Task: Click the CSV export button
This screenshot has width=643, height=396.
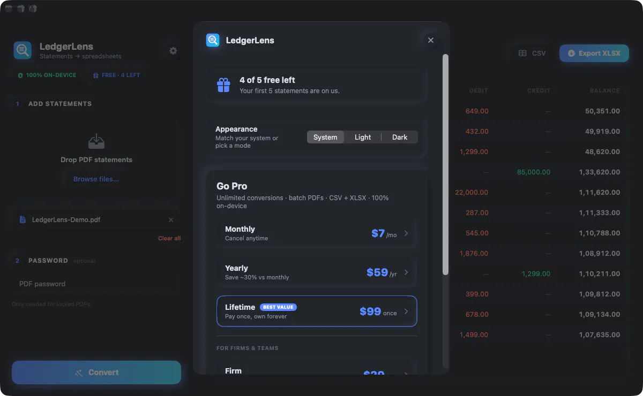Action: click(x=532, y=54)
